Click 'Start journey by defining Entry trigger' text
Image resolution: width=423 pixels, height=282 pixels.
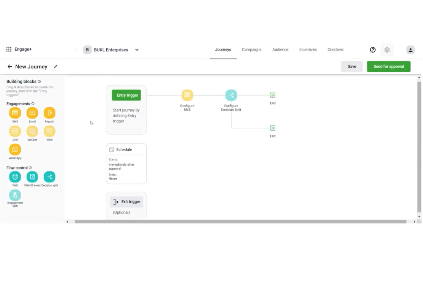pyautogui.click(x=126, y=116)
